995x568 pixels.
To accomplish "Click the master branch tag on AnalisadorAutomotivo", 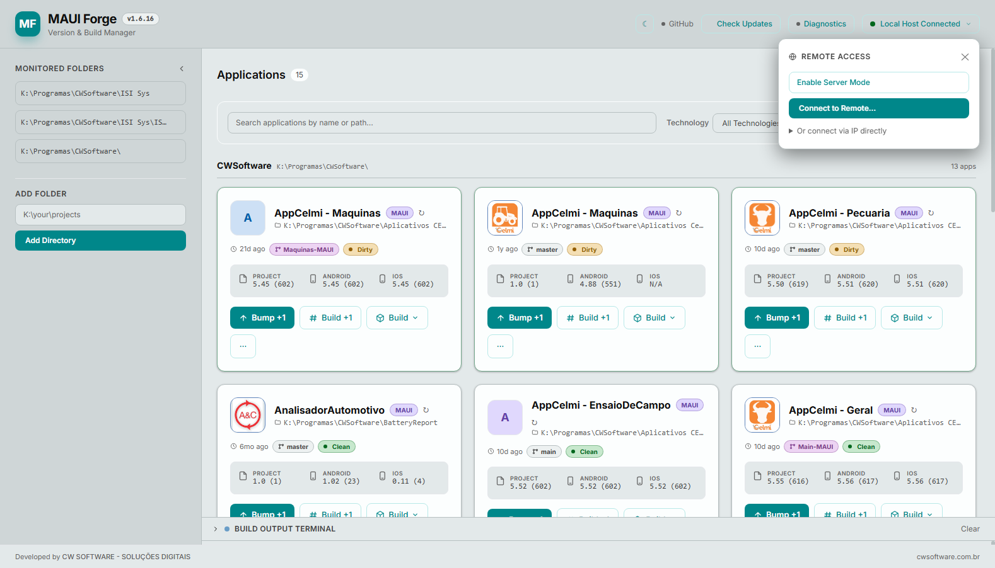I will point(293,446).
